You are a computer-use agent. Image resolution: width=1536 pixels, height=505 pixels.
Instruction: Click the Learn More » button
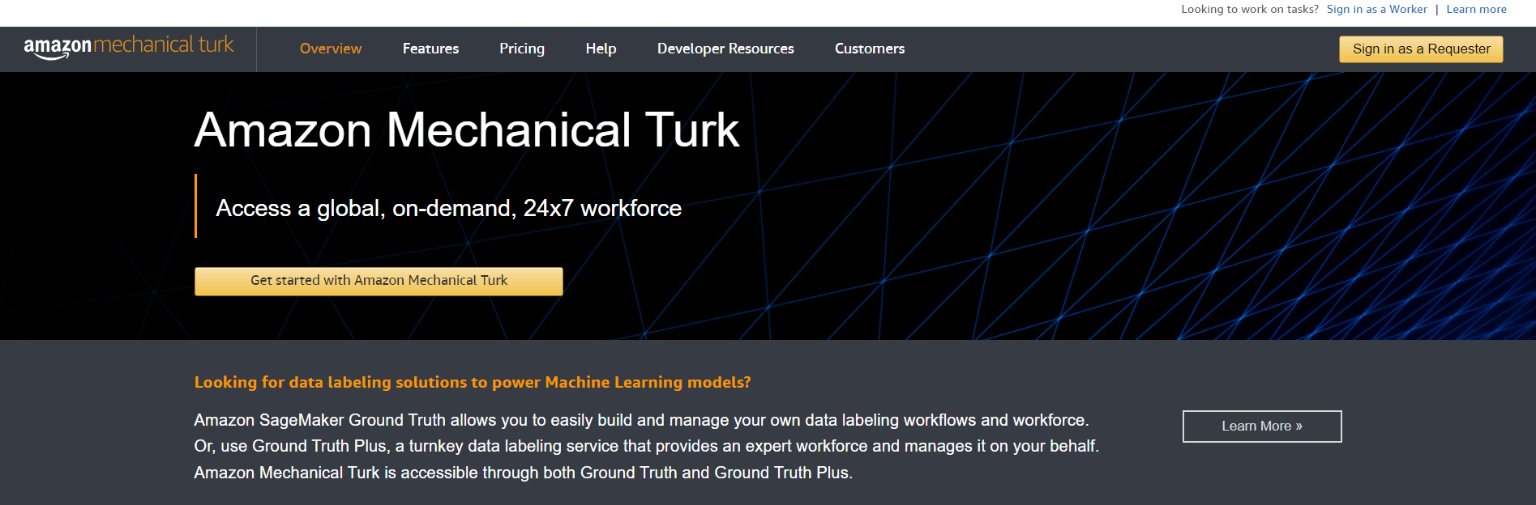click(x=1262, y=426)
